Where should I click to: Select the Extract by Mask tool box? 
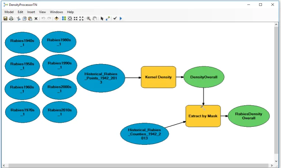(x=203, y=116)
